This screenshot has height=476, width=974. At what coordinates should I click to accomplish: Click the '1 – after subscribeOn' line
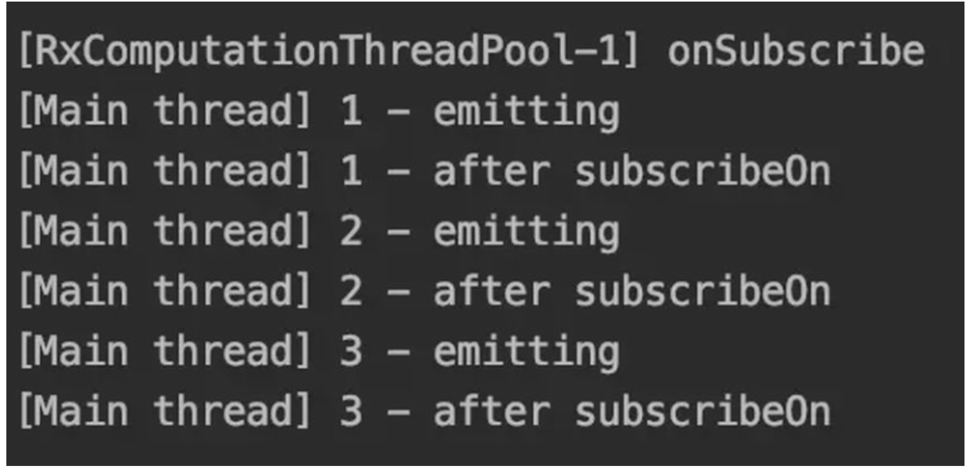[425, 171]
